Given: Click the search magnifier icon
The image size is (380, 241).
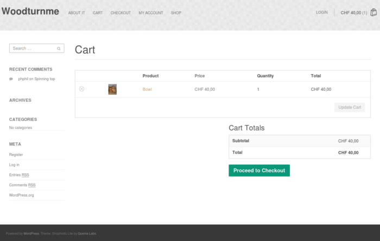Looking at the screenshot, I should click(x=59, y=49).
